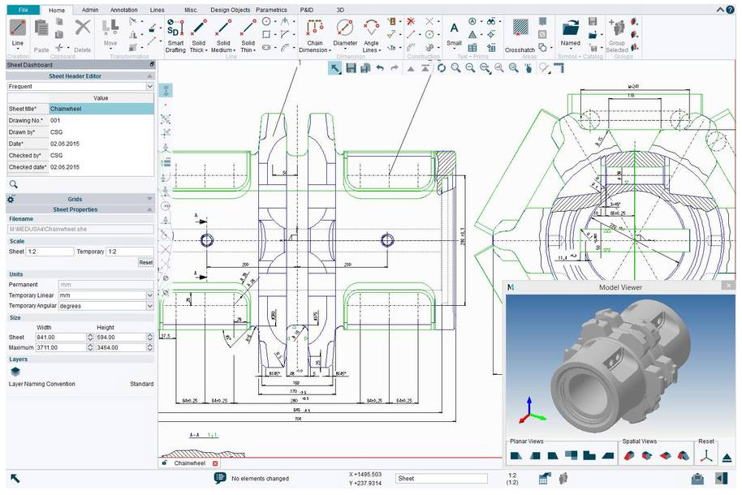Click the layers stack icon under Layers

pos(15,372)
